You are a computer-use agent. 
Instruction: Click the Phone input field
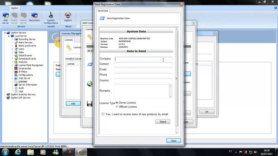pos(143,75)
